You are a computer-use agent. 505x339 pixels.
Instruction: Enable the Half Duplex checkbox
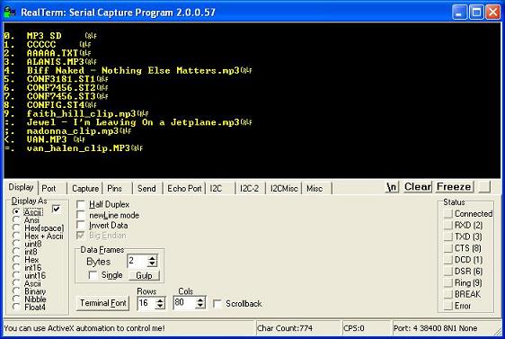coord(81,204)
